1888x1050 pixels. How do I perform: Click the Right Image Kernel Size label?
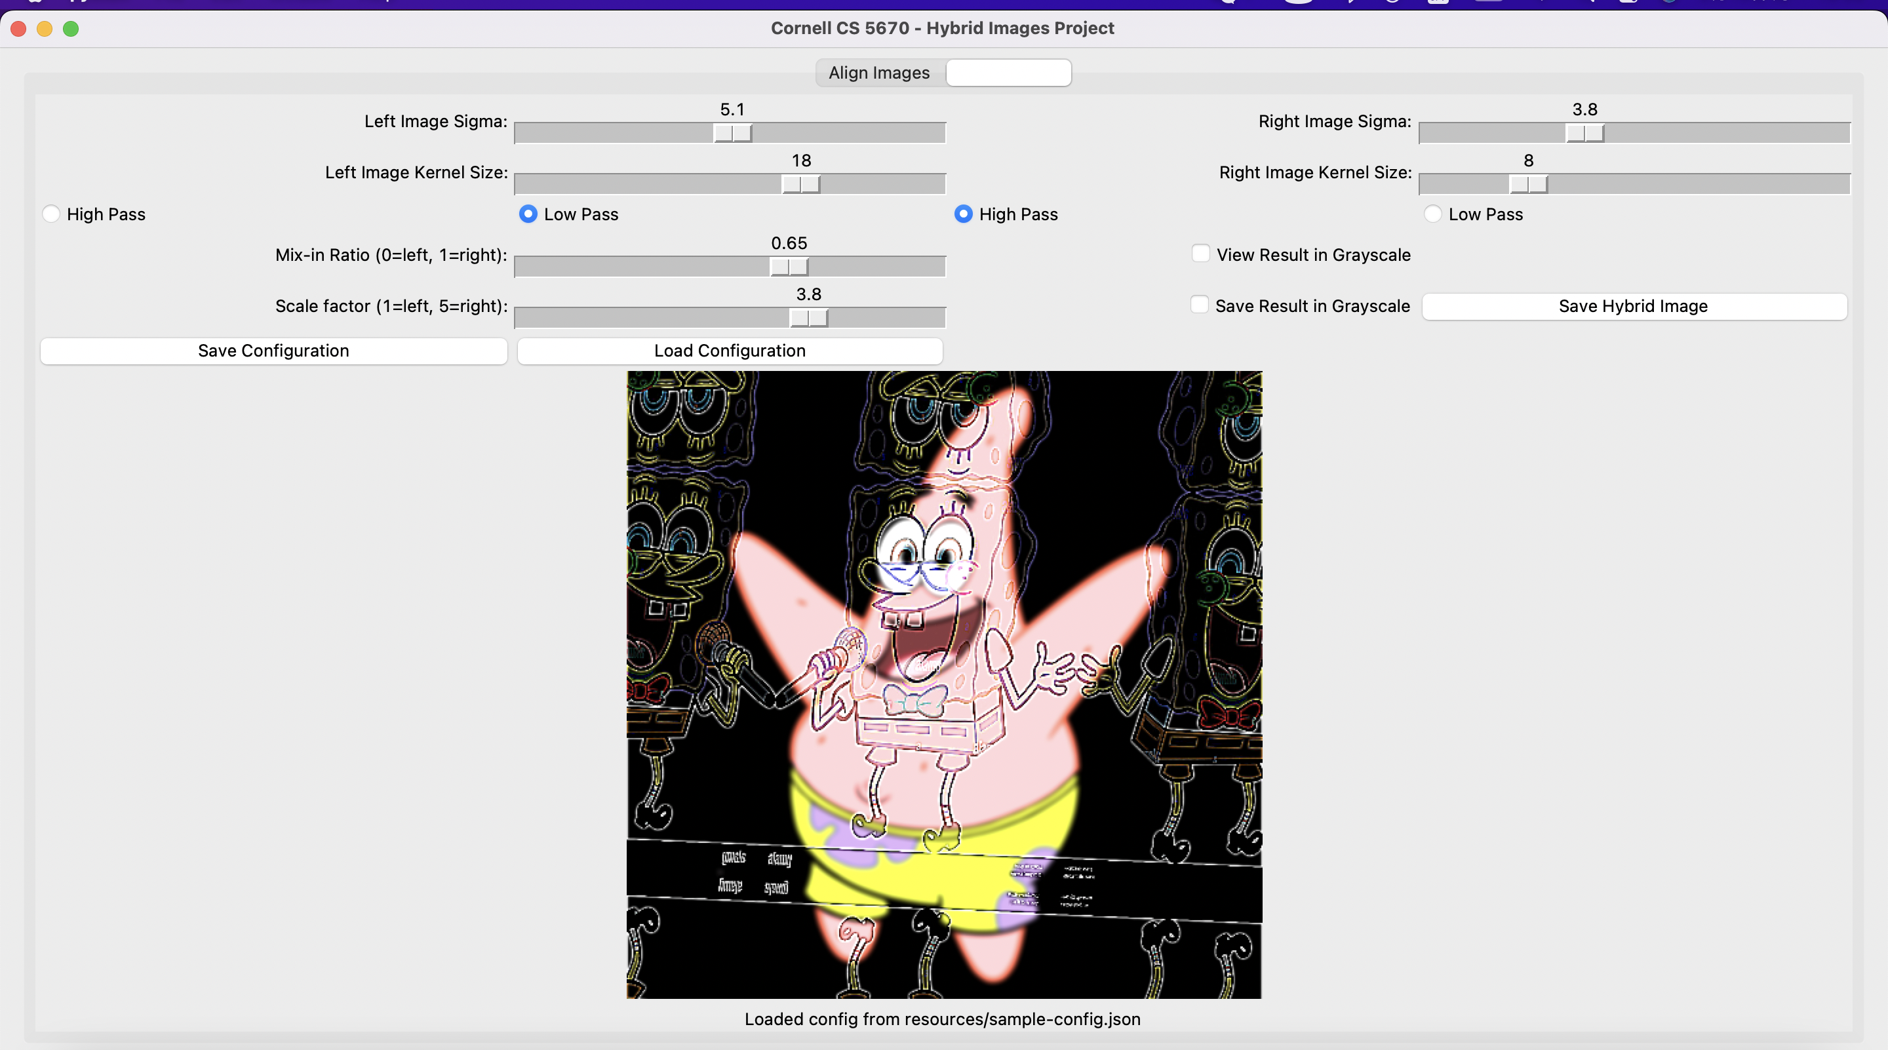[1316, 172]
